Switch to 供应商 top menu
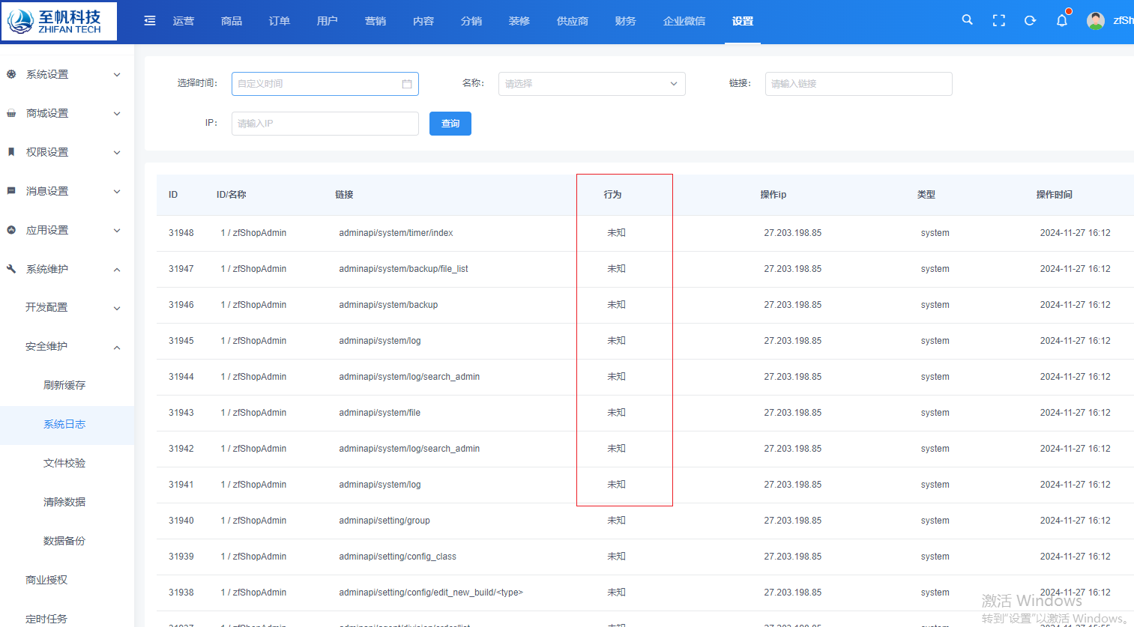 (x=573, y=21)
